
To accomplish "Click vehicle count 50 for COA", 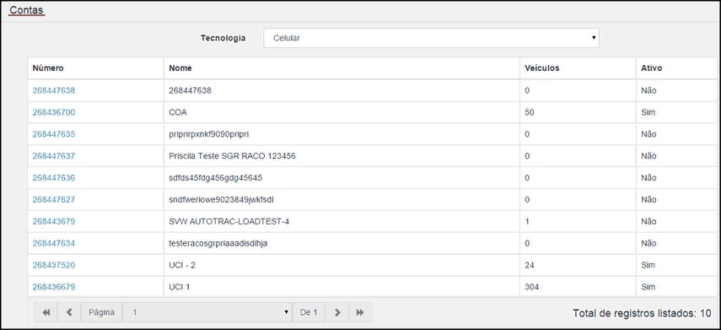I will tap(530, 112).
